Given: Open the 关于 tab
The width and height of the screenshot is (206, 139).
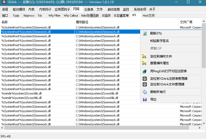Looking at the screenshot, I should point(152,9).
